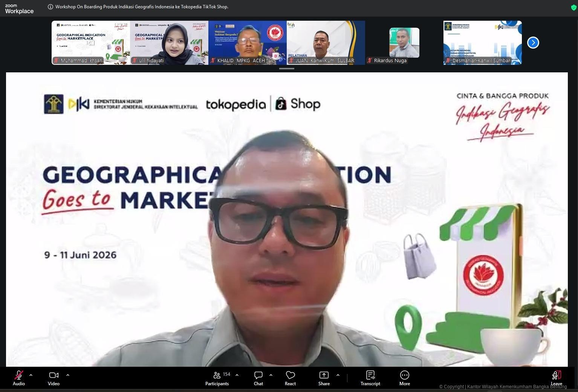Open the More options menu
The height and width of the screenshot is (392, 578).
405,378
